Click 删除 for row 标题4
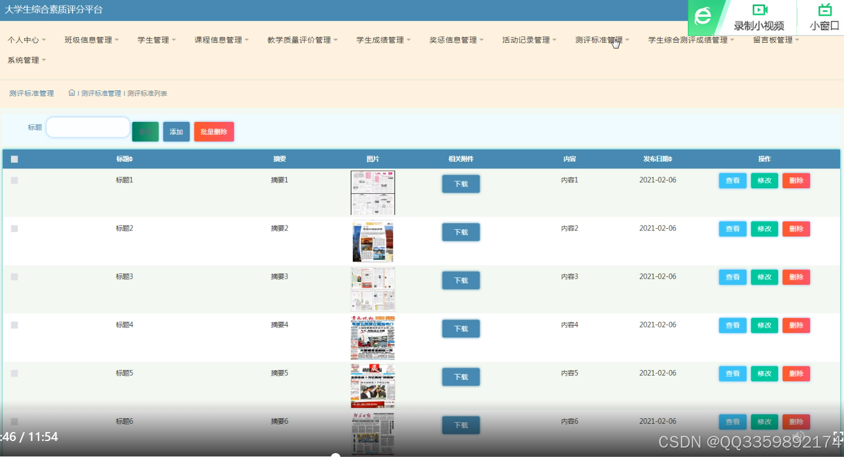The image size is (844, 457). pos(796,325)
